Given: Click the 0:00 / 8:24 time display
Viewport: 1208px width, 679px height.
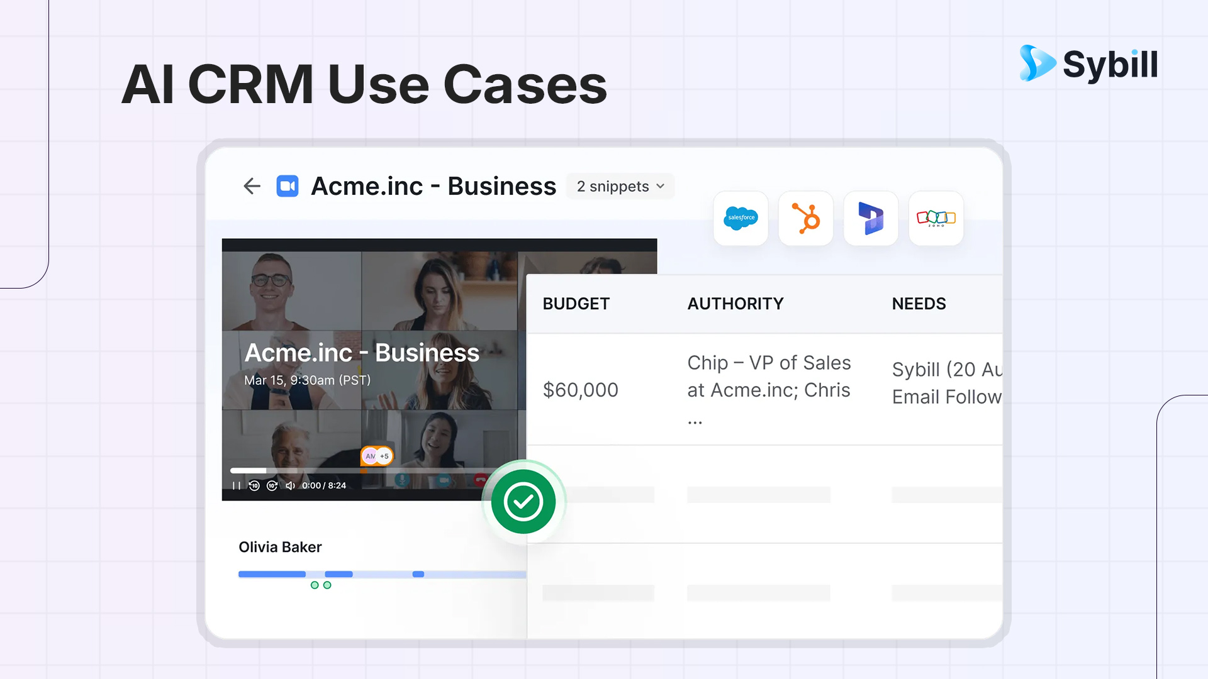Looking at the screenshot, I should [x=324, y=485].
